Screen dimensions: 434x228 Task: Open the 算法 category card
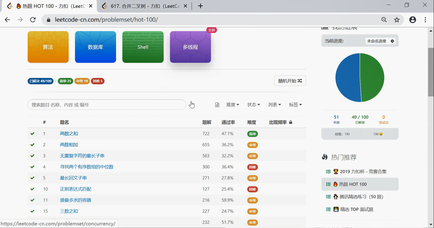pyautogui.click(x=48, y=47)
